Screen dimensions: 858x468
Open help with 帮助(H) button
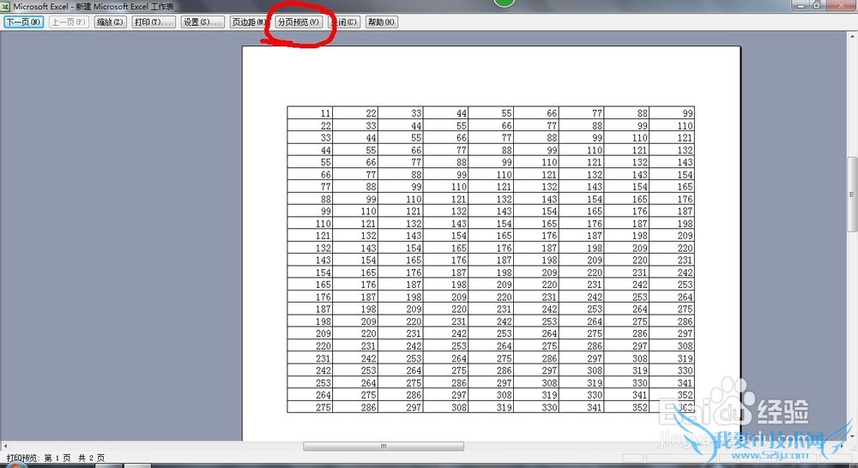(382, 22)
